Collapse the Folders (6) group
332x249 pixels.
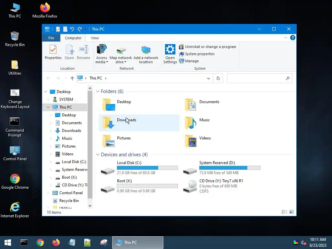click(98, 91)
